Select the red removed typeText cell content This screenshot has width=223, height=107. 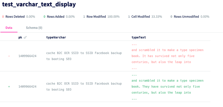tap(168, 56)
